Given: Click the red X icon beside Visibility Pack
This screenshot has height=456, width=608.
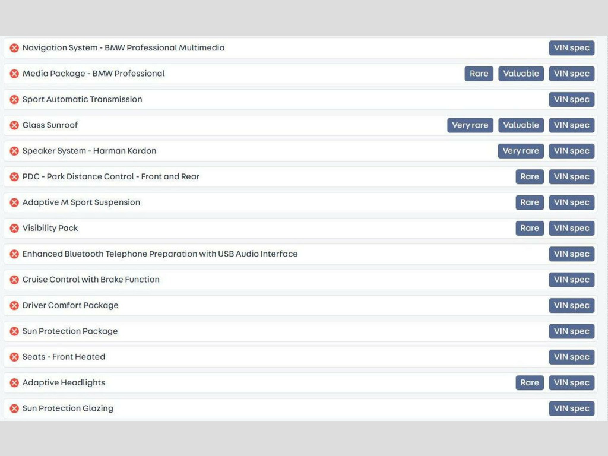Looking at the screenshot, I should (x=14, y=228).
